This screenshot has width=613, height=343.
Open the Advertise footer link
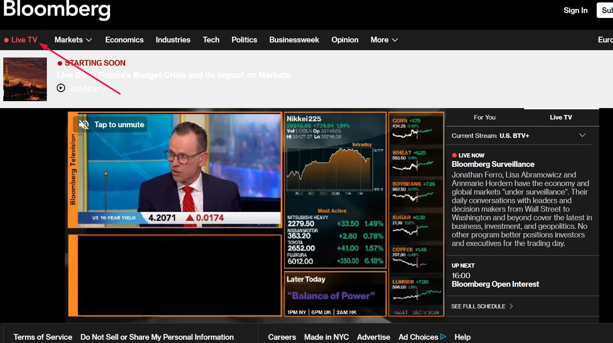(x=373, y=337)
